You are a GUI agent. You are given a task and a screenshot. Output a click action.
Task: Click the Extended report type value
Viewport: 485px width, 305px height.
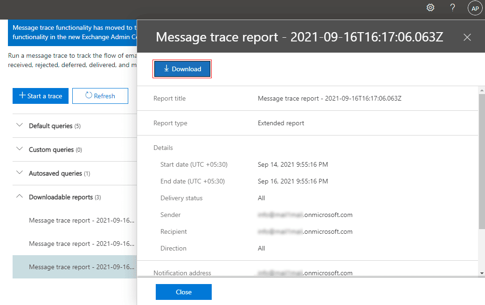(x=281, y=123)
